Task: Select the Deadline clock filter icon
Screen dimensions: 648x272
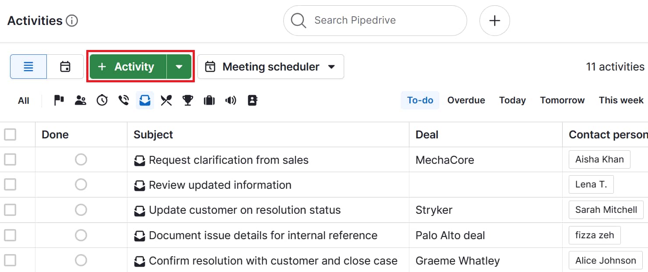Action: coord(102,100)
